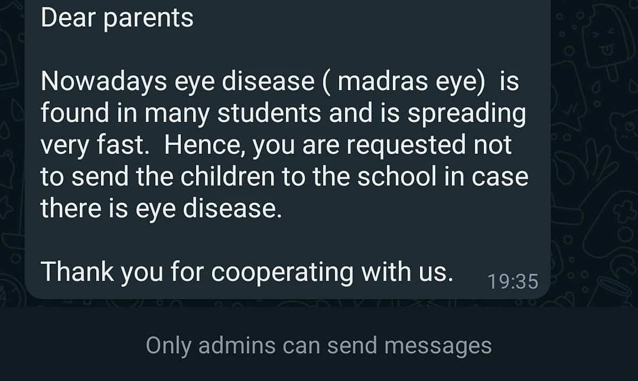This screenshot has height=381, width=638.
Task: Click "Thank you for cooperating with us."
Action: [247, 272]
